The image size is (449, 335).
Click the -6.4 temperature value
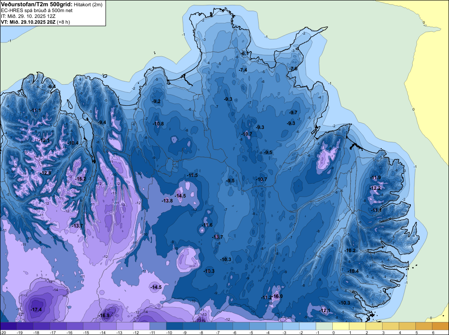52,86
